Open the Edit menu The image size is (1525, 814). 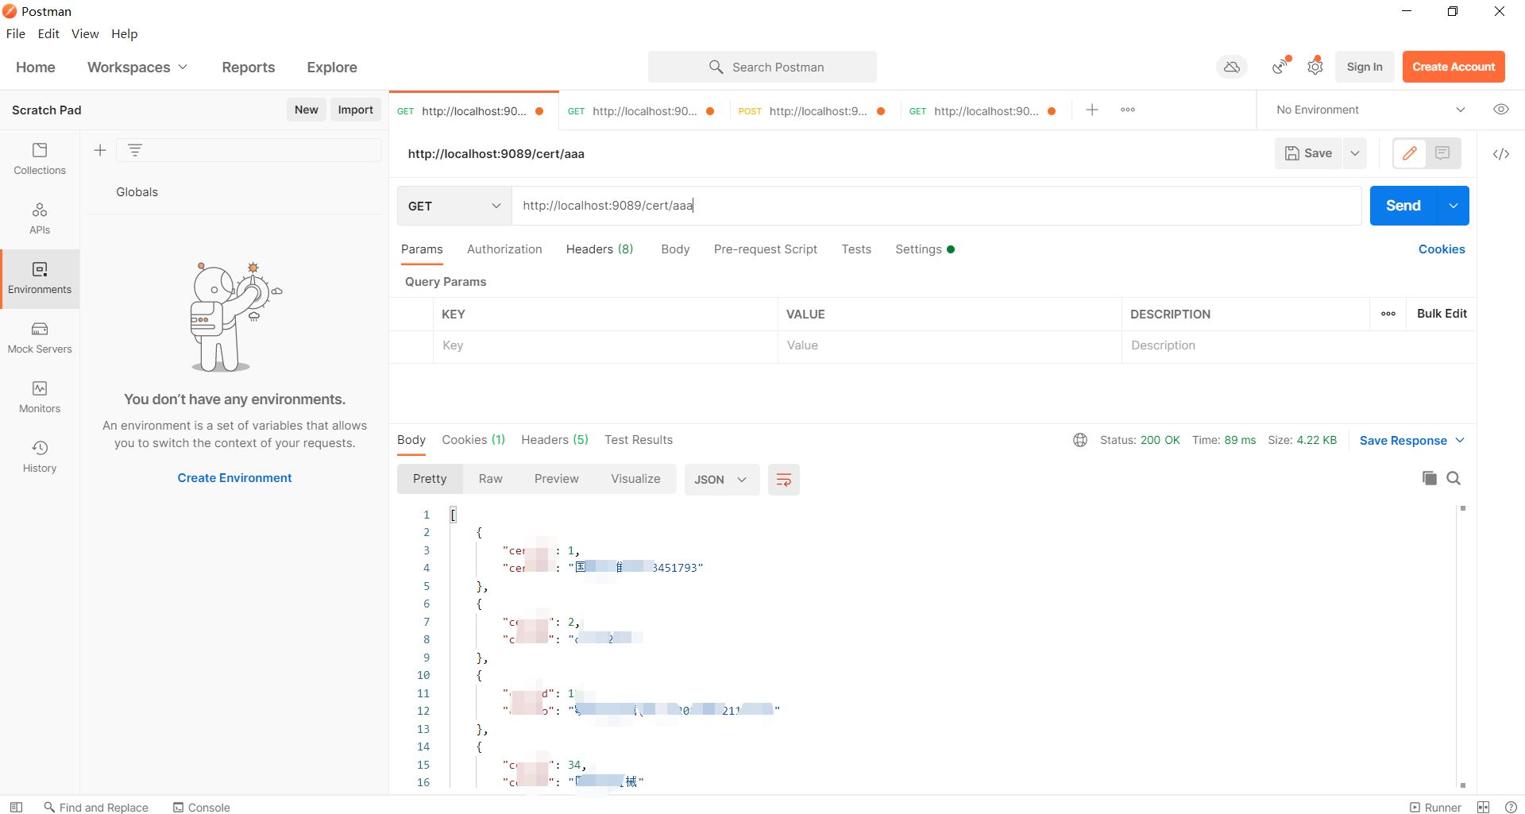pyautogui.click(x=48, y=33)
